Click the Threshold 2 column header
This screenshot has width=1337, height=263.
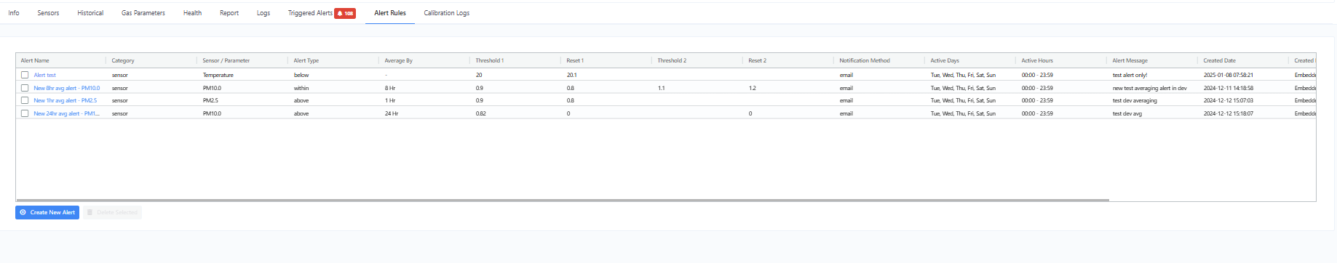pyautogui.click(x=672, y=60)
